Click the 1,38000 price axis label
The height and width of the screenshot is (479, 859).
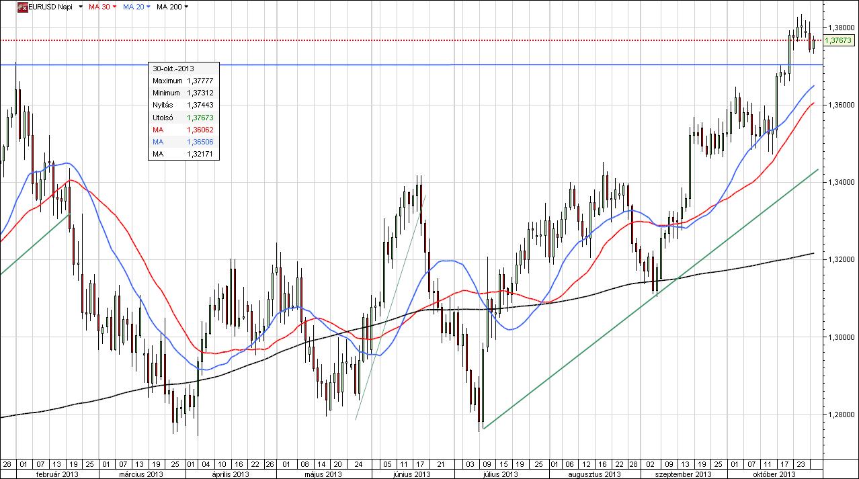click(841, 28)
